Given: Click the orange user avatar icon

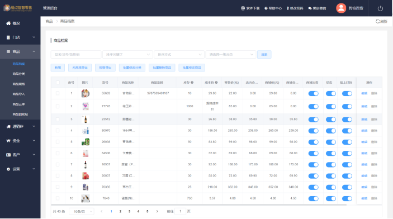Looking at the screenshot, I should point(341,8).
